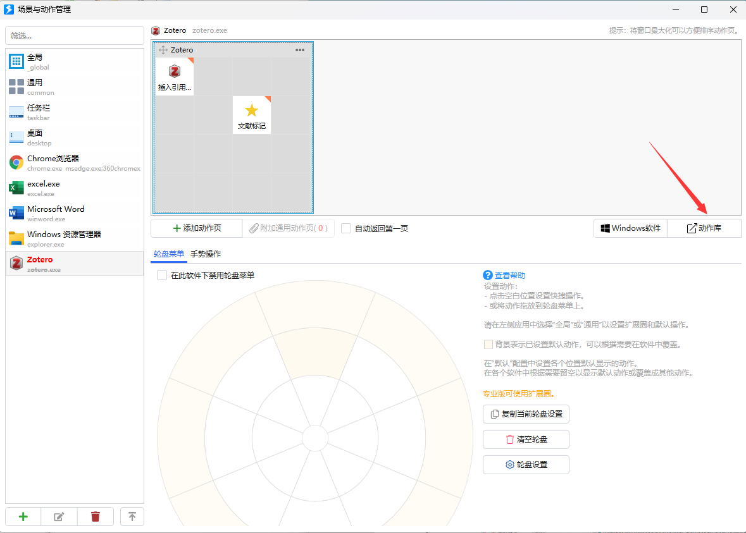This screenshot has width=746, height=533.
Task: Click the Zotero icon in header
Action: pyautogui.click(x=156, y=30)
